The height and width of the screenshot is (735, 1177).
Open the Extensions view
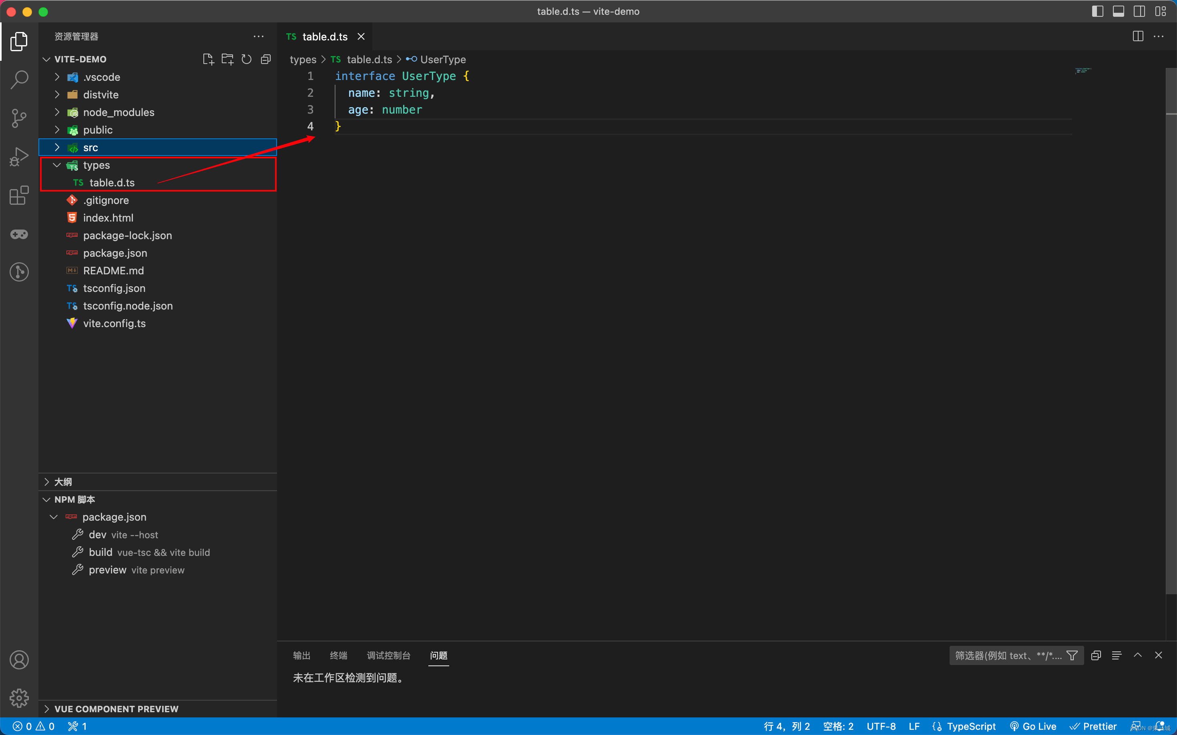(x=19, y=196)
